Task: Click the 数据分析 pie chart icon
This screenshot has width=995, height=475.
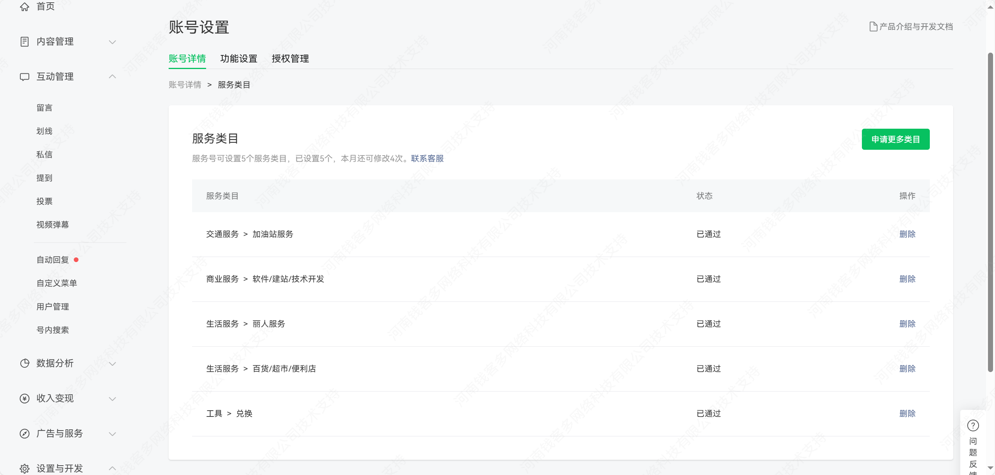Action: pos(25,363)
